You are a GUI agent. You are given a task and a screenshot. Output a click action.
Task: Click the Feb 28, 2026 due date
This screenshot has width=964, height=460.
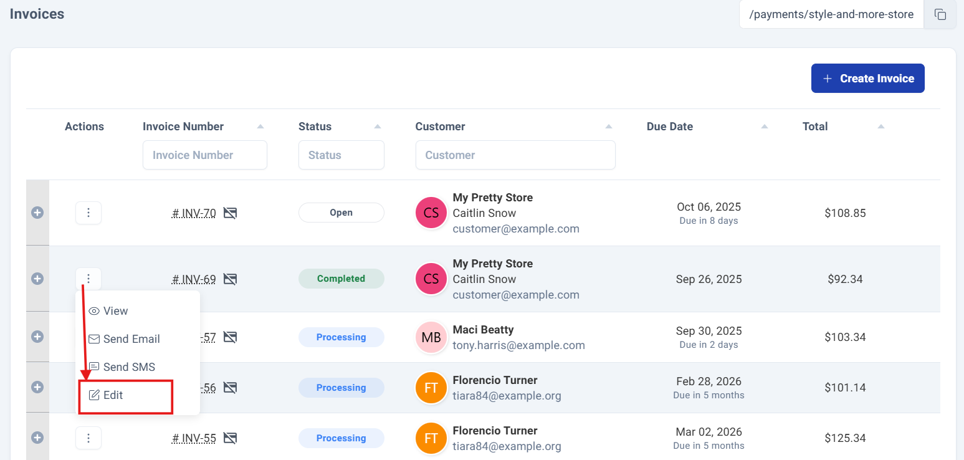click(x=709, y=381)
